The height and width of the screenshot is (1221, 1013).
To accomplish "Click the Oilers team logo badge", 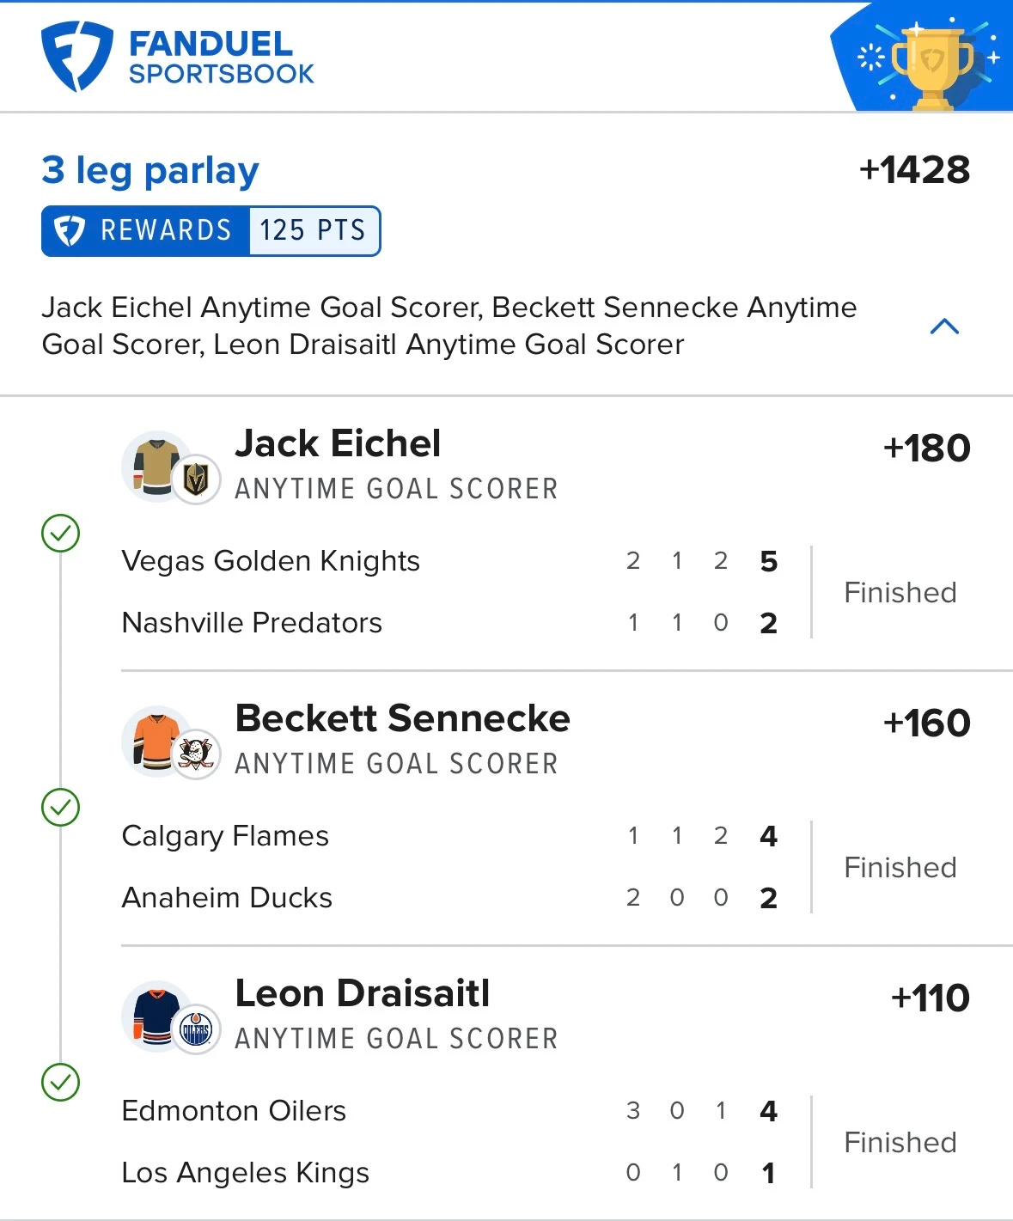I will pos(196,1029).
